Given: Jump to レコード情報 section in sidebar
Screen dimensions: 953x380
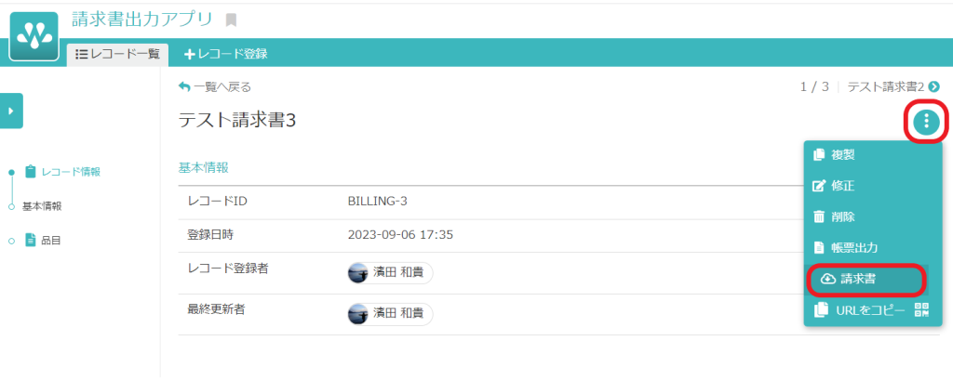Looking at the screenshot, I should pos(70,172).
